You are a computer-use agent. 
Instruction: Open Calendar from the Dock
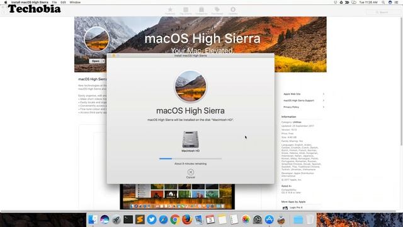click(x=210, y=219)
